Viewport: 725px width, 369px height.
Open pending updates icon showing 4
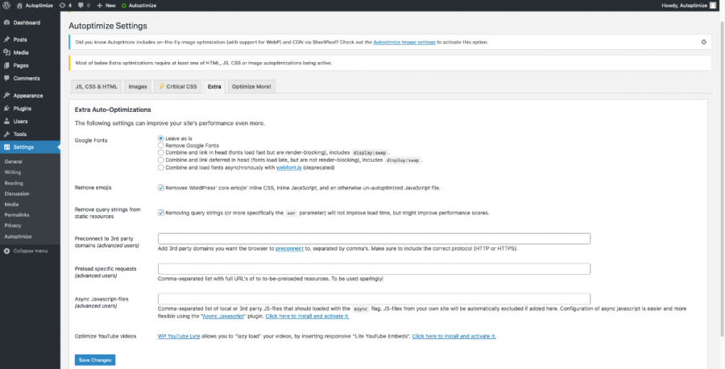(66, 6)
